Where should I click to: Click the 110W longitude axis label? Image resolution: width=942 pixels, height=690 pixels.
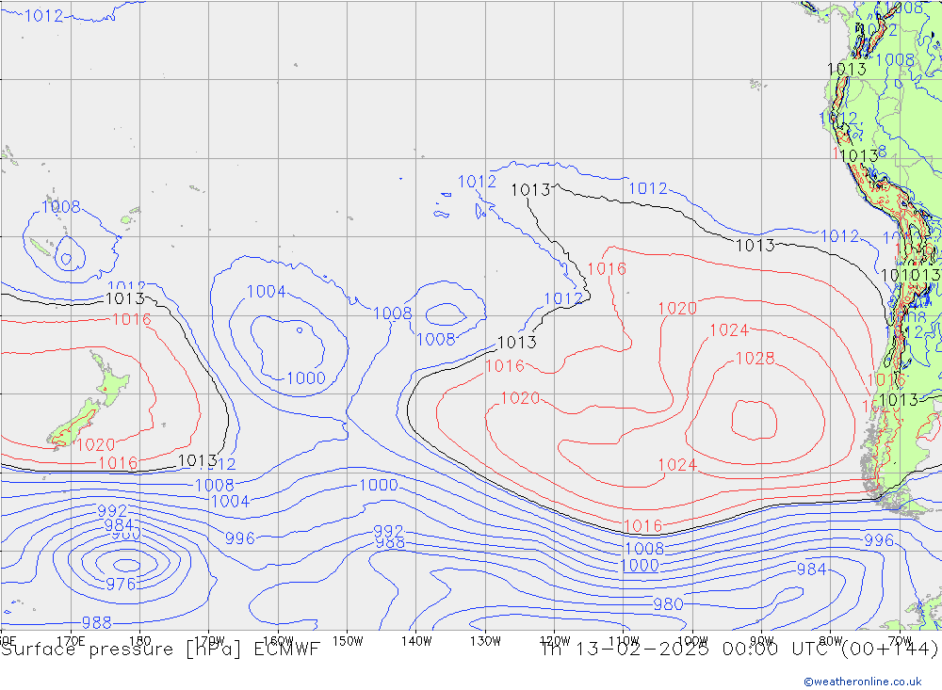(624, 641)
